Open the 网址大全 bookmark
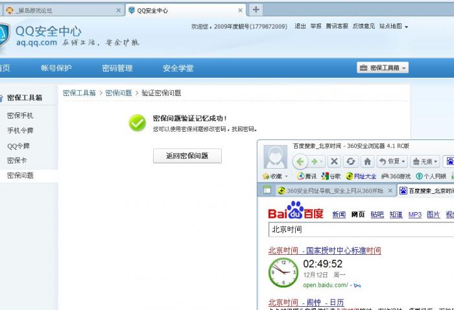The height and width of the screenshot is (310, 454). coord(361,176)
